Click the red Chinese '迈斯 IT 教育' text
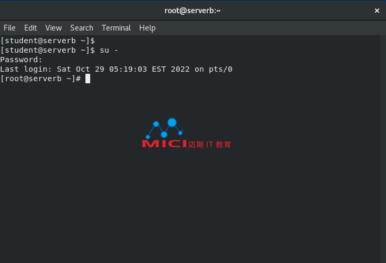Image resolution: width=386 pixels, height=263 pixels. [x=210, y=144]
